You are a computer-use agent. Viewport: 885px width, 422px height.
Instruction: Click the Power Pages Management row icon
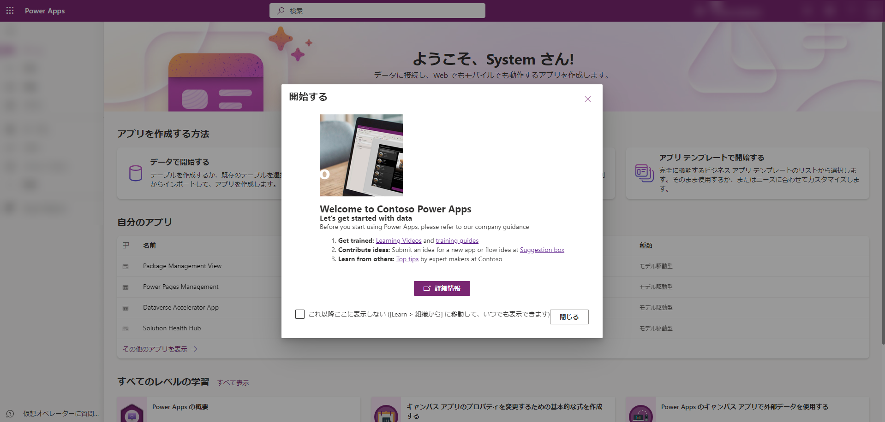tap(126, 287)
